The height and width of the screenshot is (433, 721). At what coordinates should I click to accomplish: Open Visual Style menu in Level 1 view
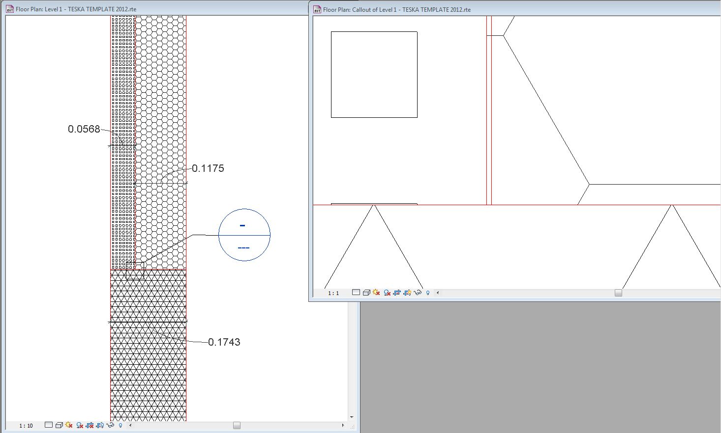tap(59, 425)
